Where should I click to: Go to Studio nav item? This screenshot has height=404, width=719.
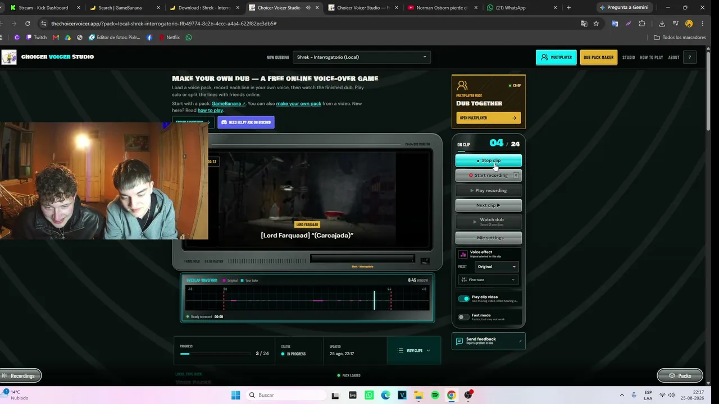coord(629,57)
